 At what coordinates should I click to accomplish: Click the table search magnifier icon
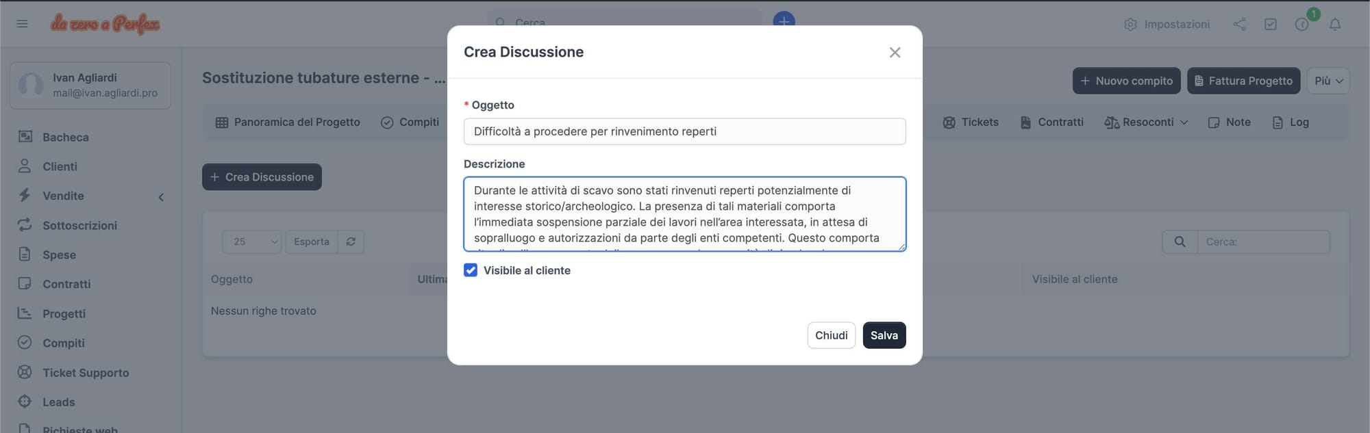(x=1180, y=241)
